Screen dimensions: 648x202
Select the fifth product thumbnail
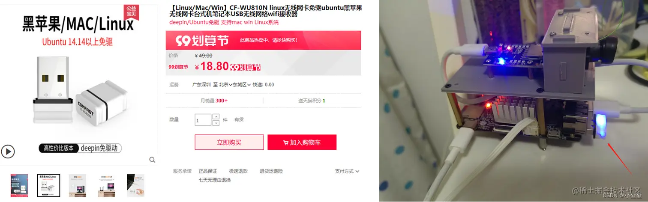click(x=135, y=185)
